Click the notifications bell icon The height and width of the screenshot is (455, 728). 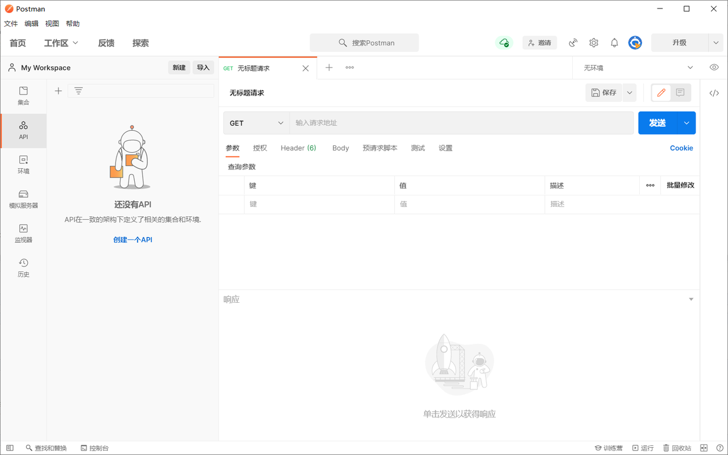614,43
